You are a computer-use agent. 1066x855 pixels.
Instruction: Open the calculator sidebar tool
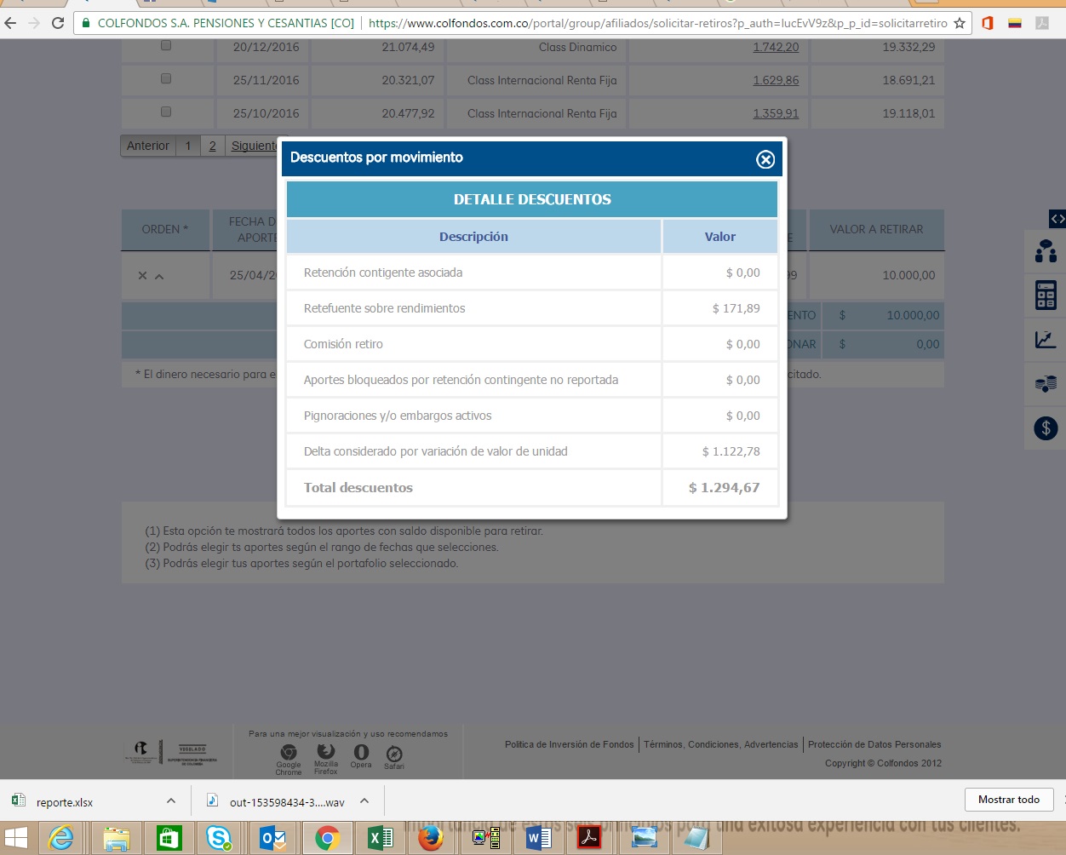(x=1046, y=296)
